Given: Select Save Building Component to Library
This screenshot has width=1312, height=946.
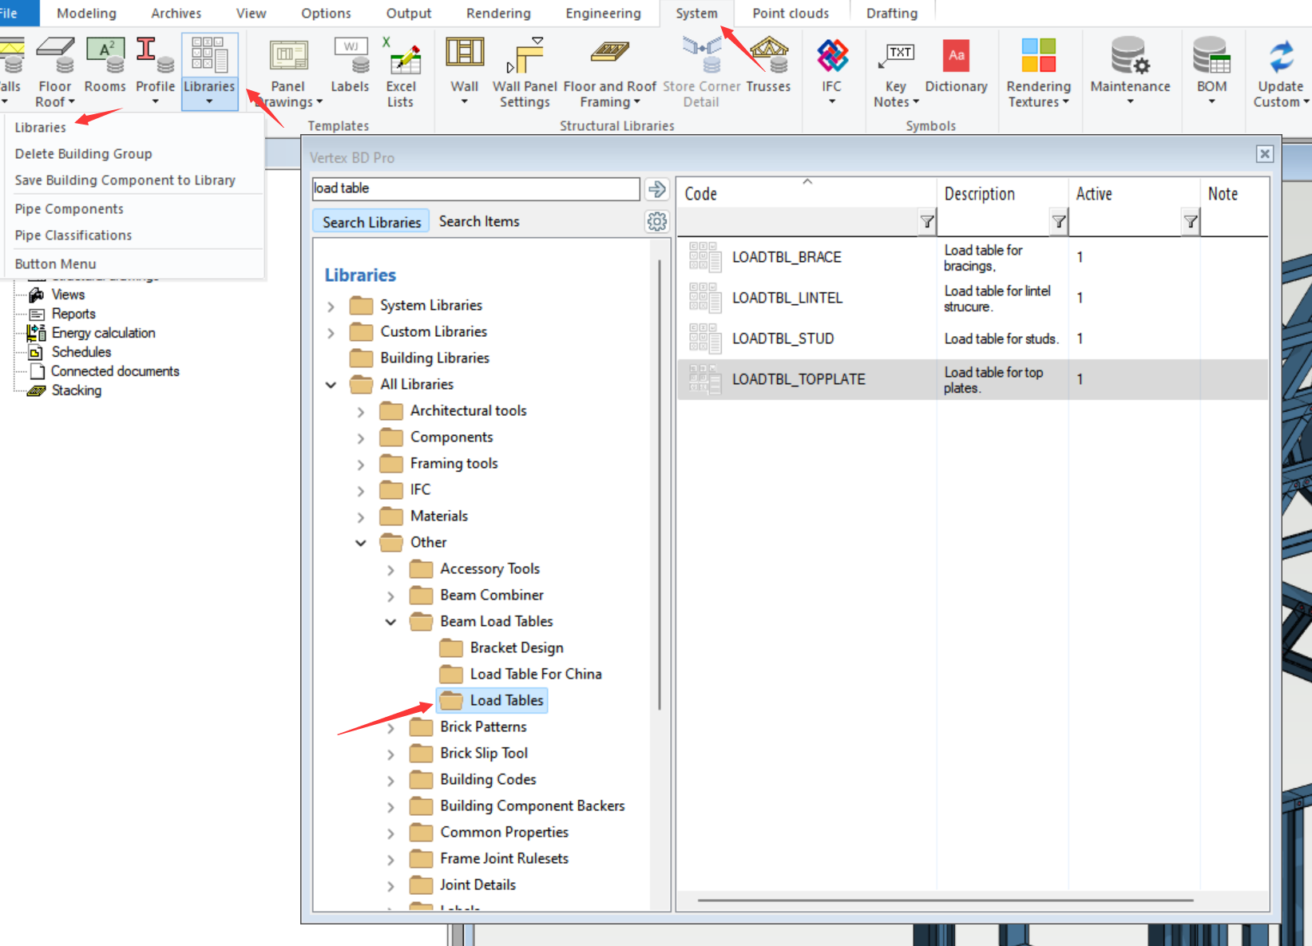Looking at the screenshot, I should [125, 180].
